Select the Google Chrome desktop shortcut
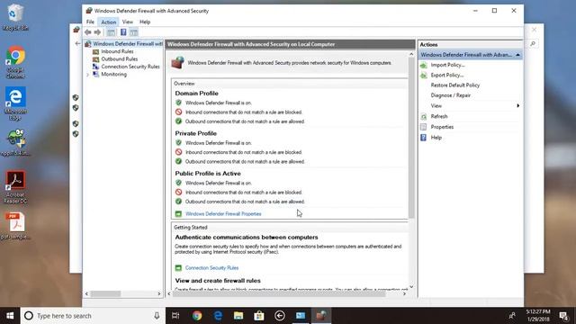The width and height of the screenshot is (576, 324). [x=15, y=62]
